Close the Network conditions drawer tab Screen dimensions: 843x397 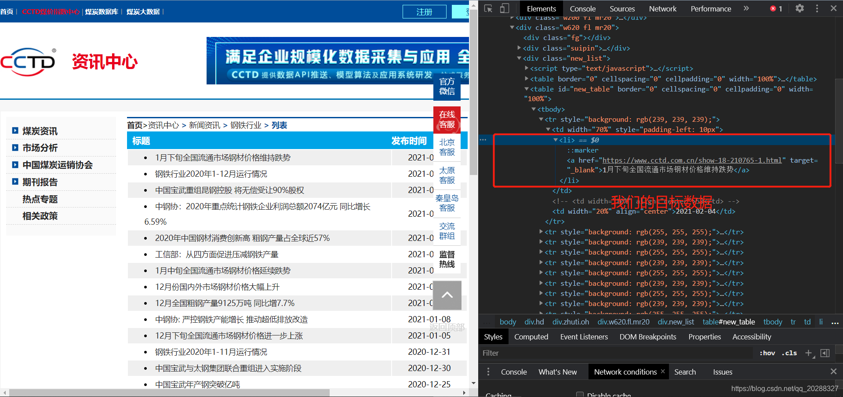663,372
